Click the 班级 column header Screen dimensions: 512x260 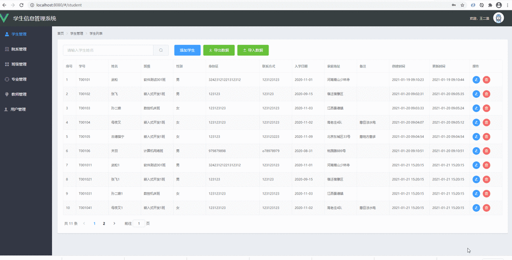point(147,66)
